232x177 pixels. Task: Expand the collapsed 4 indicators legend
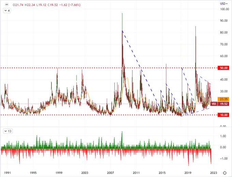[x=7, y=11]
